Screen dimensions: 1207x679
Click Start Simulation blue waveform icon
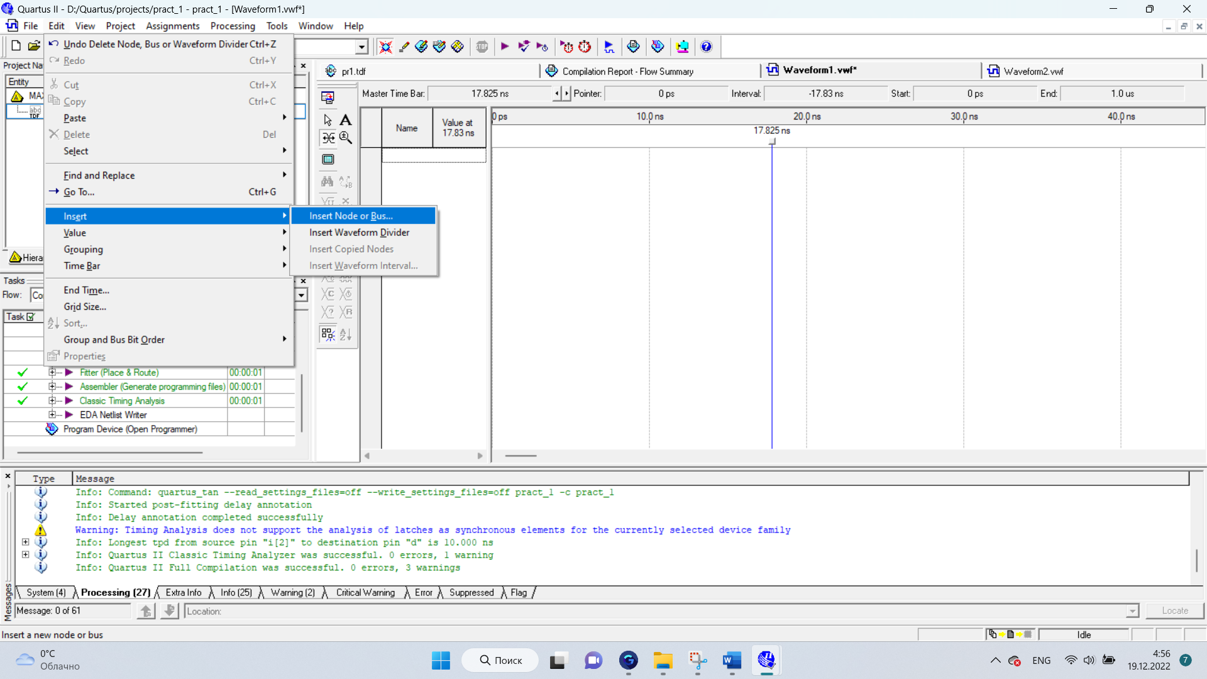pyautogui.click(x=609, y=47)
